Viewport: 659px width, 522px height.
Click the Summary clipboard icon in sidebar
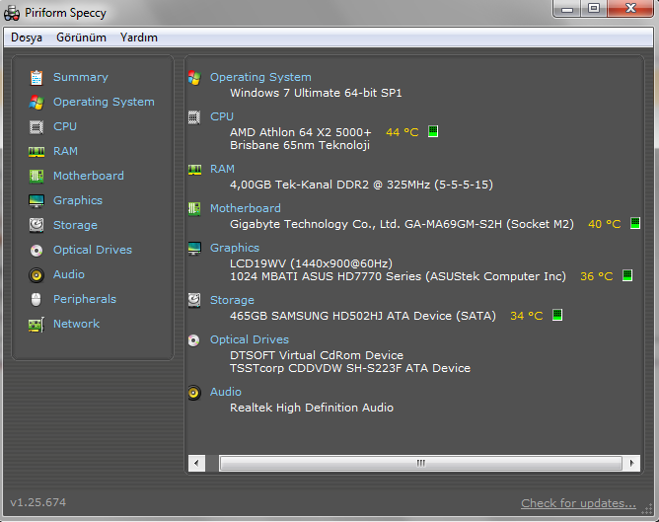[37, 77]
